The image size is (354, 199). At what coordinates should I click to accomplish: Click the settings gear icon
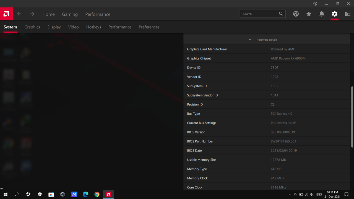[334, 14]
